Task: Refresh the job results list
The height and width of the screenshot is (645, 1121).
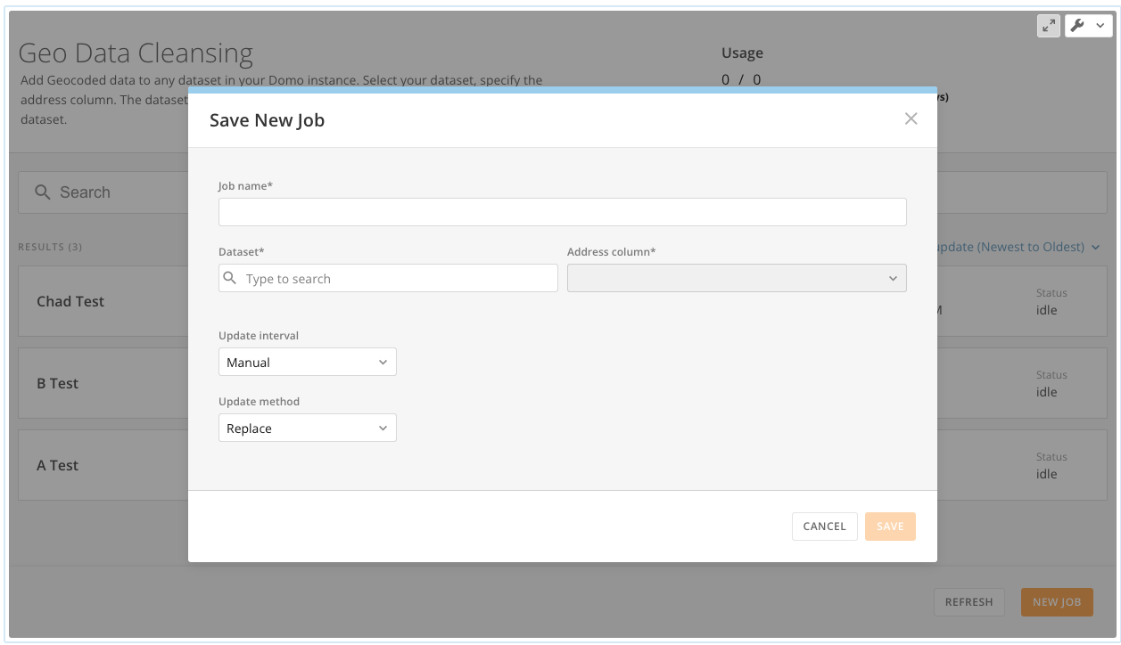Action: coord(969,602)
